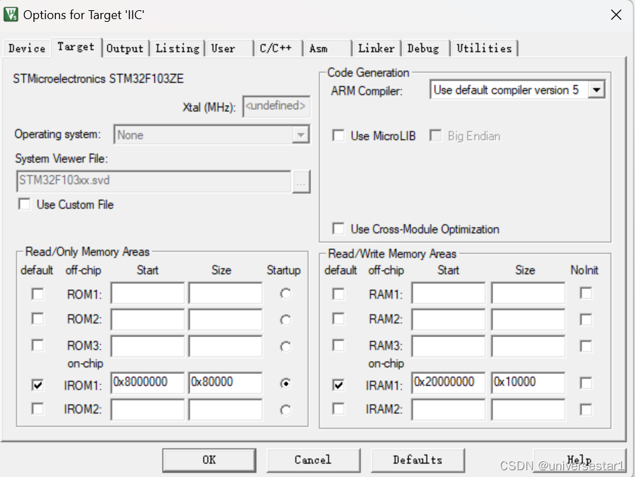Screen dimensions: 635x477
Task: Open the Listing tab
Action: 177,48
